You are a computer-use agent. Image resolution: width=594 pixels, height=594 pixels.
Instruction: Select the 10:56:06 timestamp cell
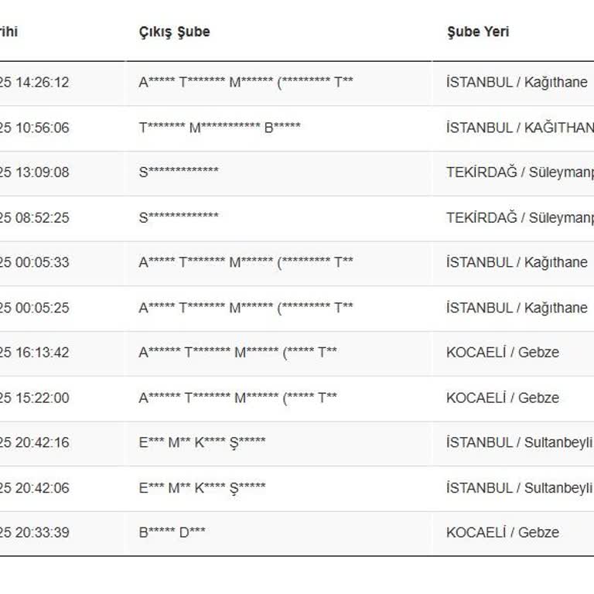[35, 128]
